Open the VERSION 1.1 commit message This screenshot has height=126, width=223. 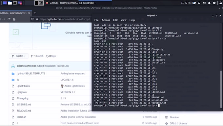(x=68, y=92)
